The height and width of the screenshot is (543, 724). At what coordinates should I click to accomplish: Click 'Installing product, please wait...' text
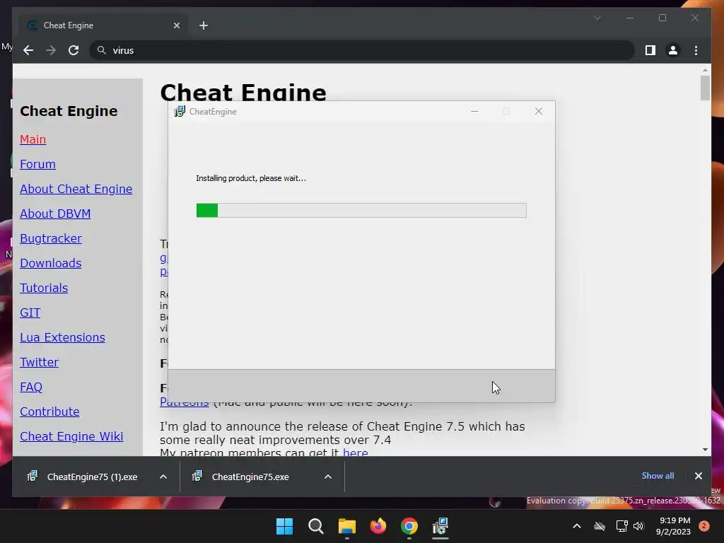tap(251, 178)
